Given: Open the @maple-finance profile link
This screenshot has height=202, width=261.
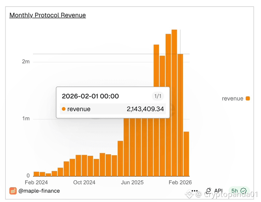Looking at the screenshot, I should point(39,191).
